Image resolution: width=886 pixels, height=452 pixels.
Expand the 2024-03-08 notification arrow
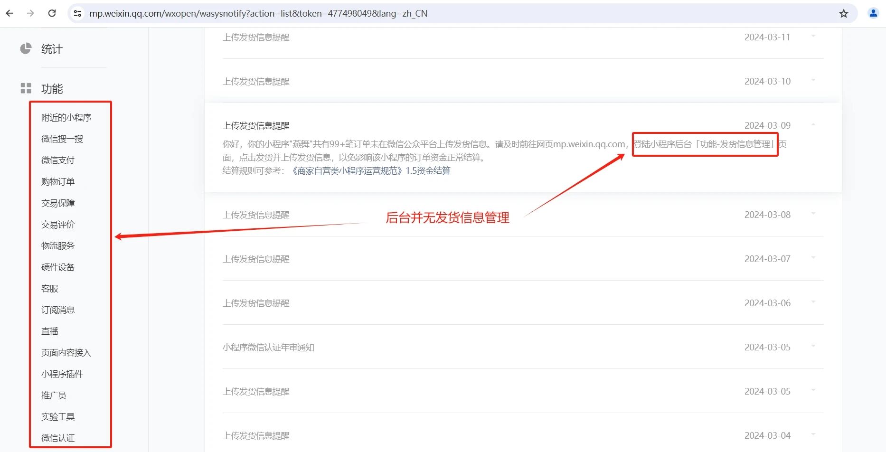[813, 214]
